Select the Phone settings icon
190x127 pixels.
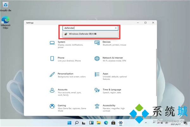52,58
